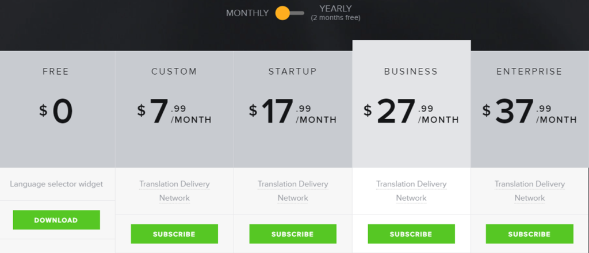Select the highlighted BUSINESS plan heading
Screen dimensions: 589x253
(x=411, y=72)
